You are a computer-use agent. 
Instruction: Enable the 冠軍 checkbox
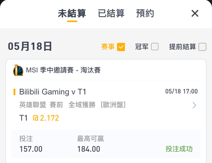coord(155,47)
